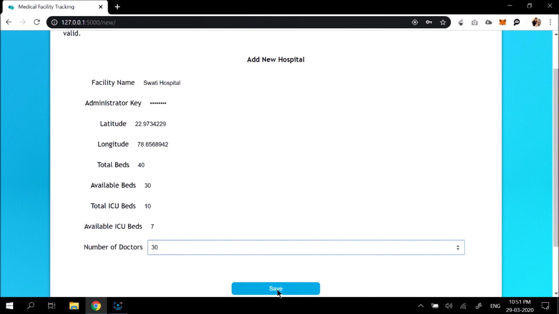Open Task View on the taskbar
Screen dimensions: 559x314
51,306
